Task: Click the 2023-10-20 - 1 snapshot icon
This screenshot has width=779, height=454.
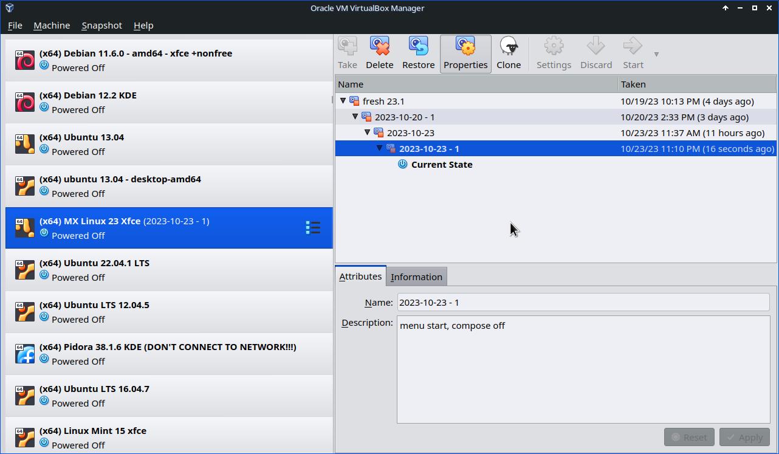Action: [x=366, y=117]
